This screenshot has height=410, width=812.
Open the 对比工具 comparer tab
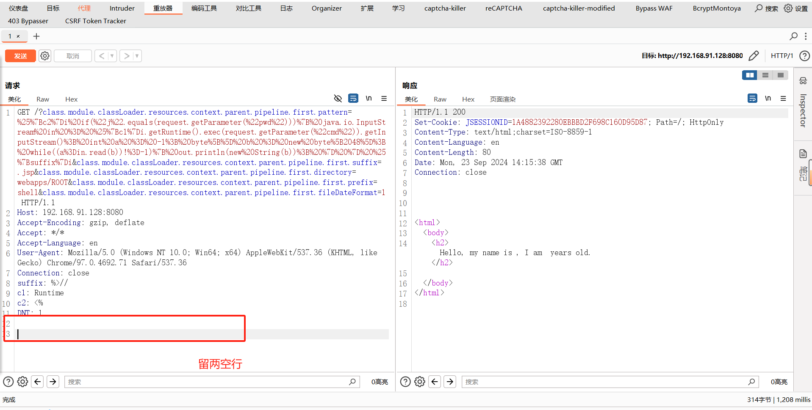(x=248, y=8)
